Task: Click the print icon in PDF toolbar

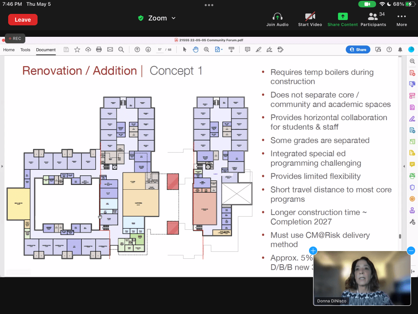Action: (x=99, y=49)
